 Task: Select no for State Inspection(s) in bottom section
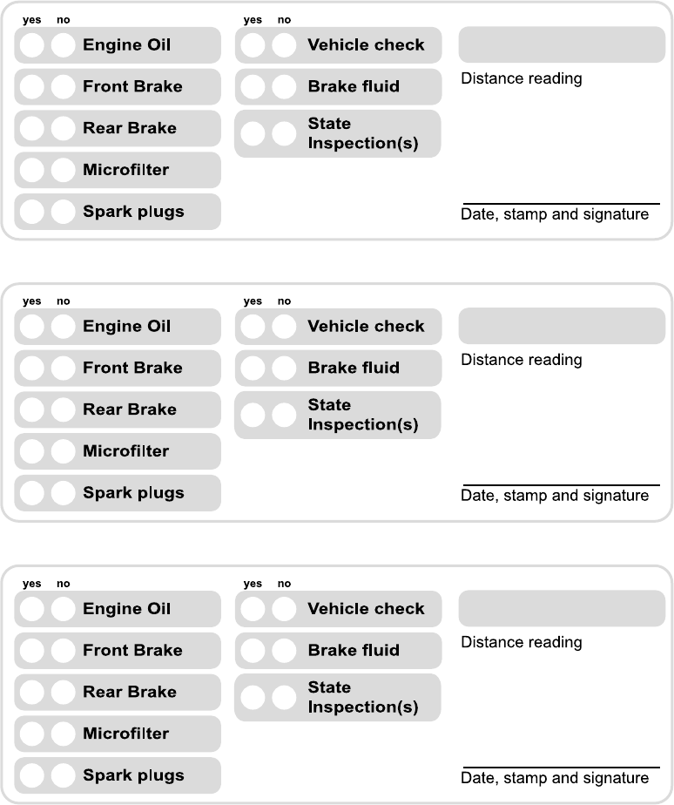284,698
